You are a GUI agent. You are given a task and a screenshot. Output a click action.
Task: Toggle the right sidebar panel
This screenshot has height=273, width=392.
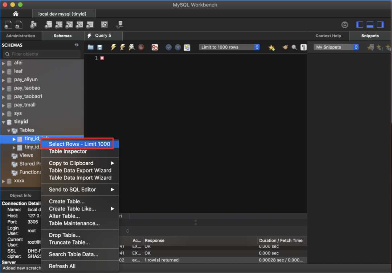(380, 24)
